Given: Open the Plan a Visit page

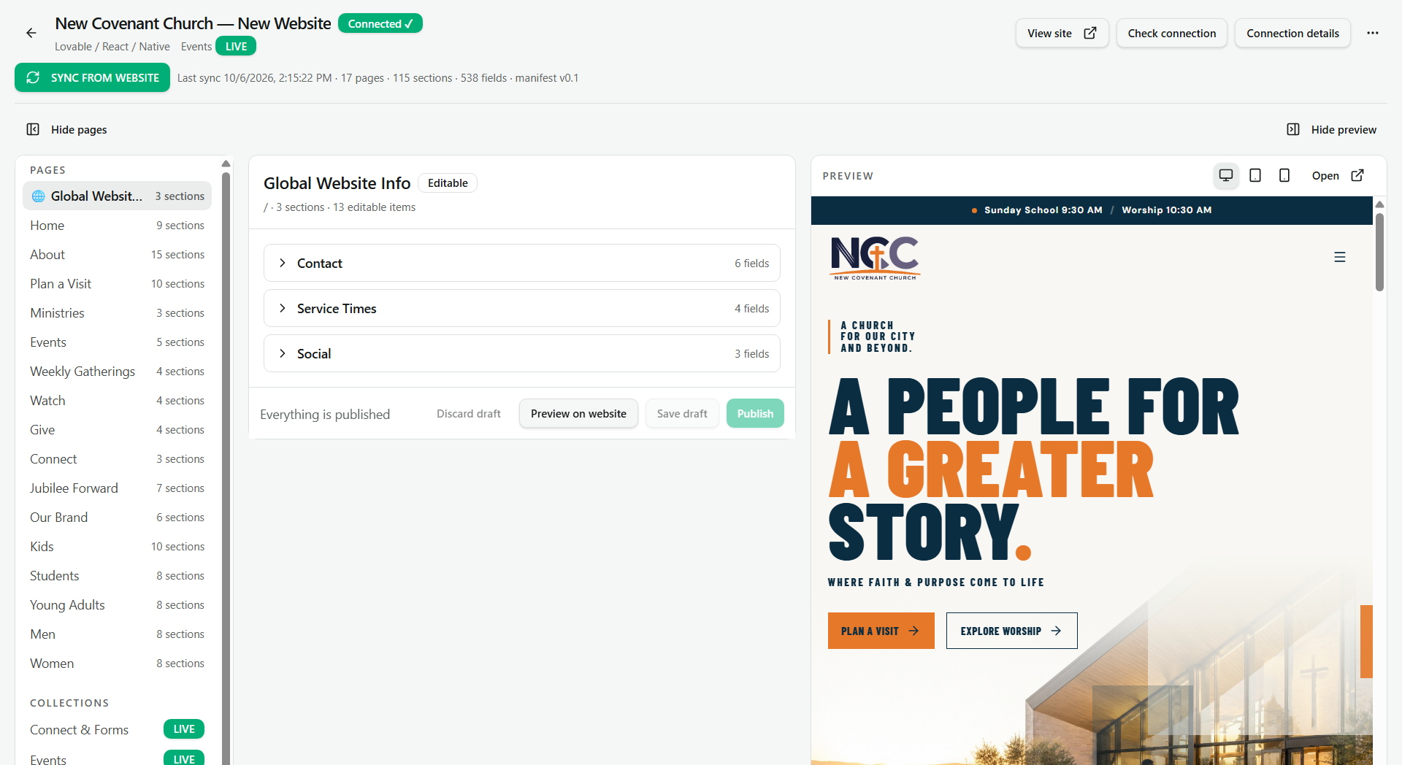Looking at the screenshot, I should pos(117,284).
